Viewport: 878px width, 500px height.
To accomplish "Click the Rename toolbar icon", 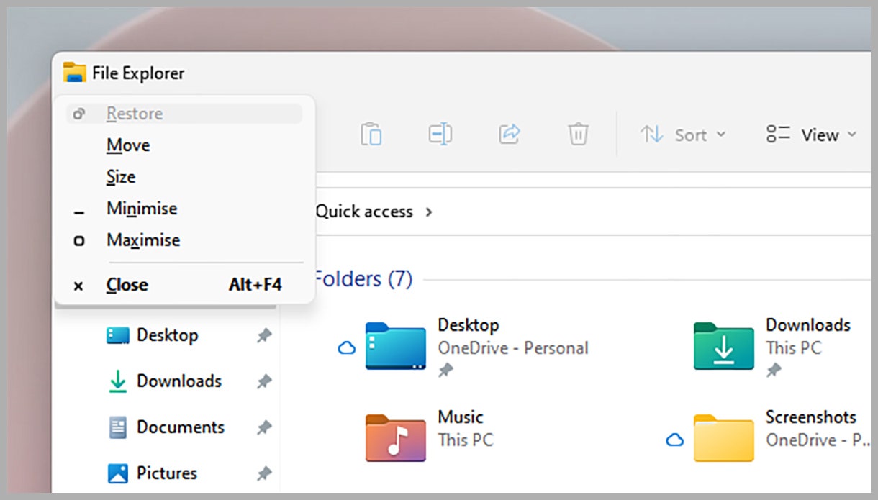I will pyautogui.click(x=440, y=135).
